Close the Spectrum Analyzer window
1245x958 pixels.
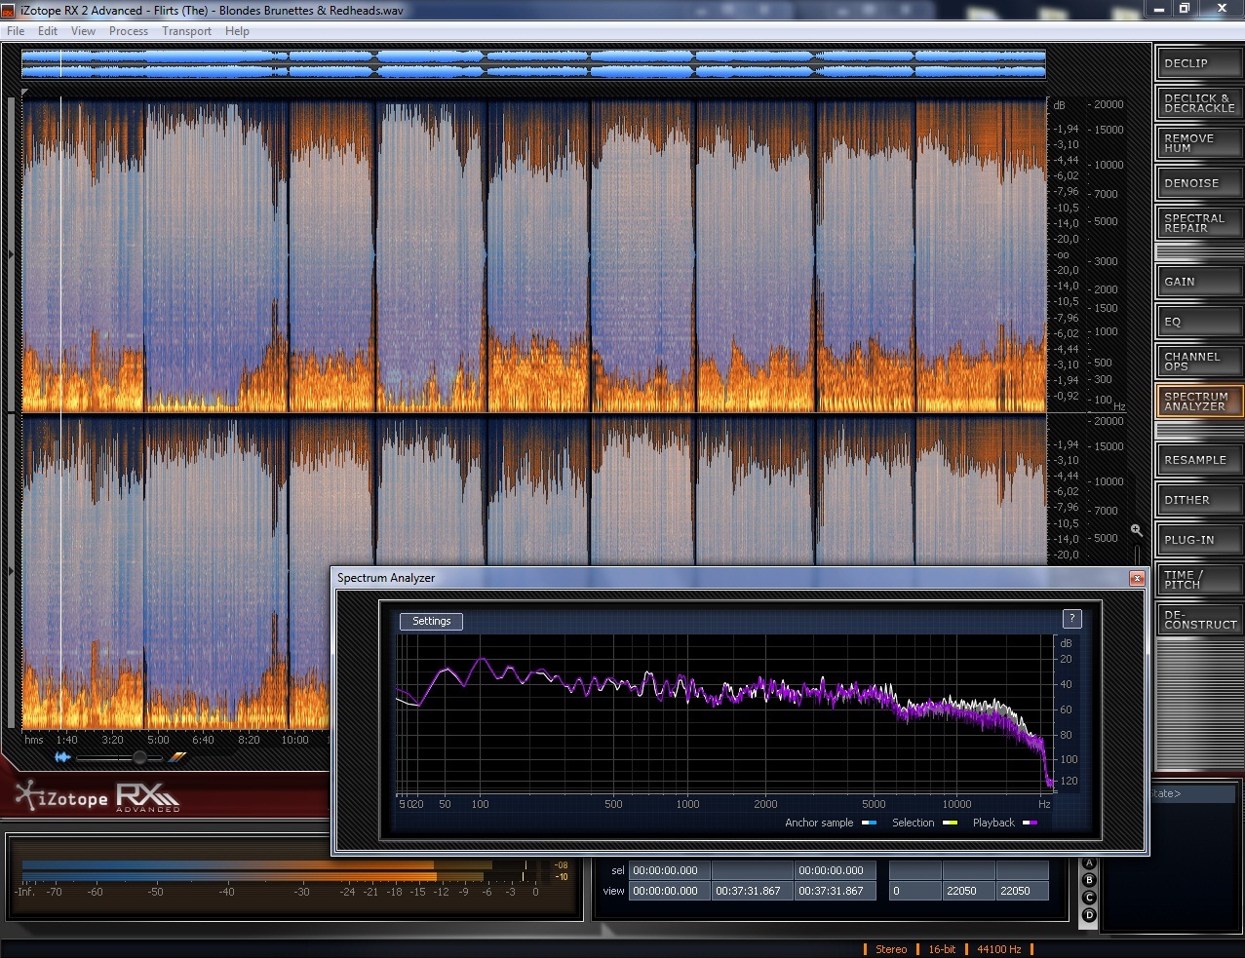coord(1136,578)
